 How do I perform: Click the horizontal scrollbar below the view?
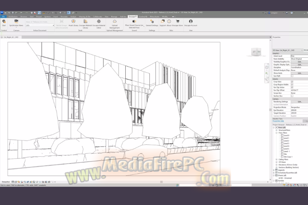pyautogui.click(x=161, y=182)
